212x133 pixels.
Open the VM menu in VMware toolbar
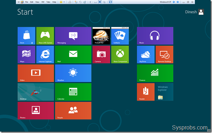point(43,2)
